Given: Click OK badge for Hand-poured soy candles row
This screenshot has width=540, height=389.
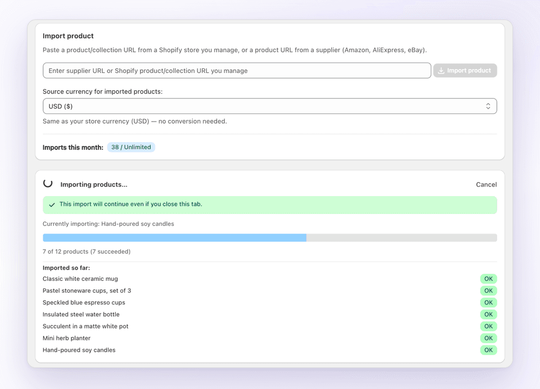Looking at the screenshot, I should click(488, 350).
